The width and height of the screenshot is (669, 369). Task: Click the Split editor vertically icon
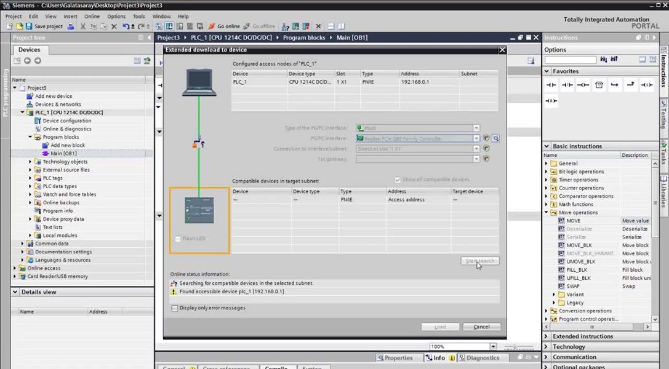341,26
